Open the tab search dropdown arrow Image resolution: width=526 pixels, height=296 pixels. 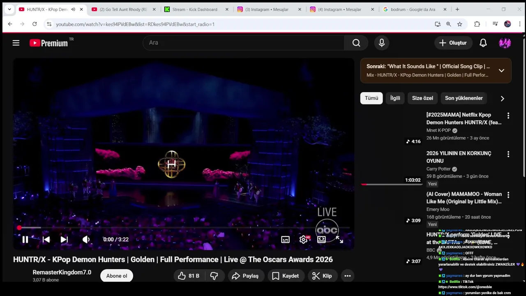pyautogui.click(x=9, y=9)
